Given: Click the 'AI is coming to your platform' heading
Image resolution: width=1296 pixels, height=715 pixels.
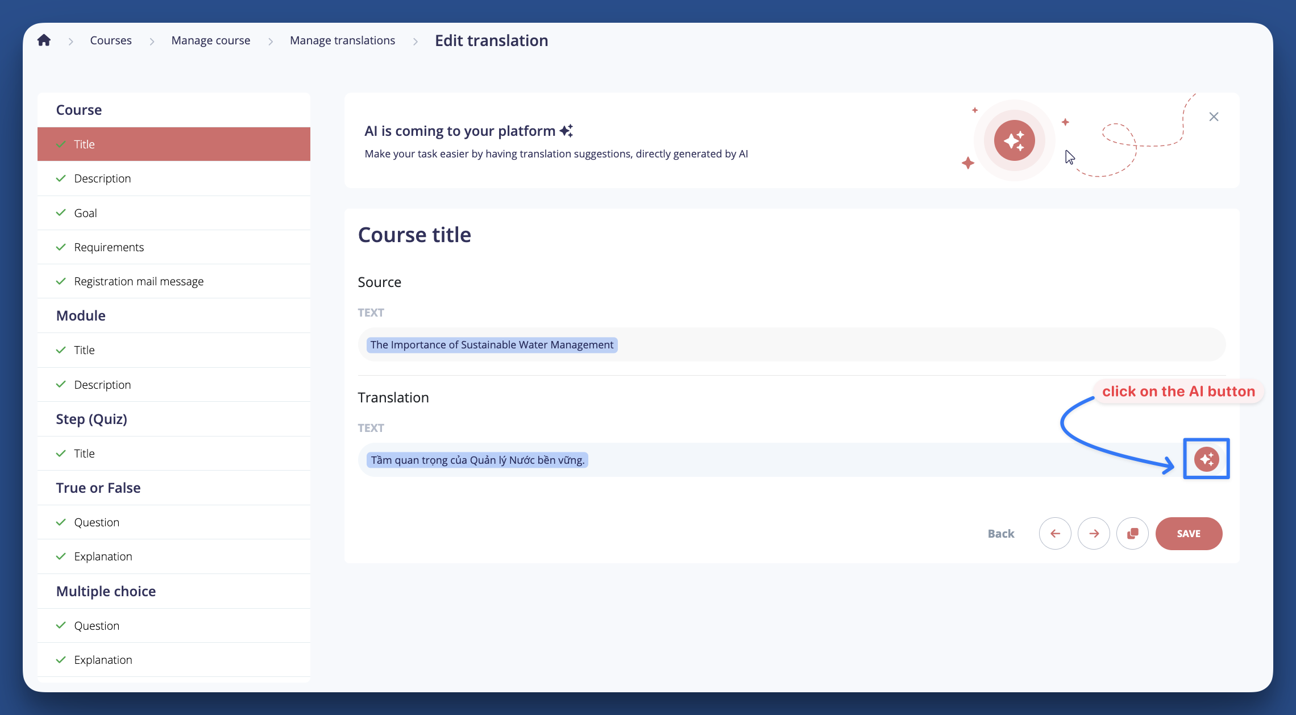Looking at the screenshot, I should [x=460, y=131].
